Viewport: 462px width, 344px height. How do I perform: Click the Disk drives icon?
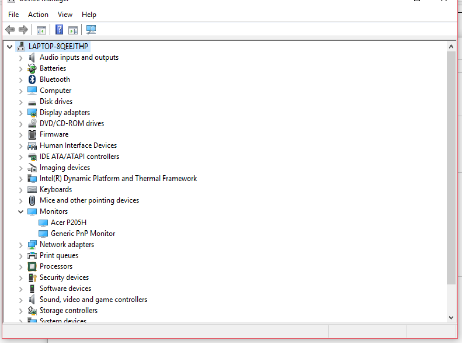pos(32,103)
